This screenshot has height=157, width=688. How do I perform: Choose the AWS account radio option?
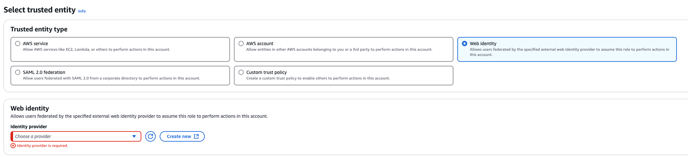click(x=241, y=44)
